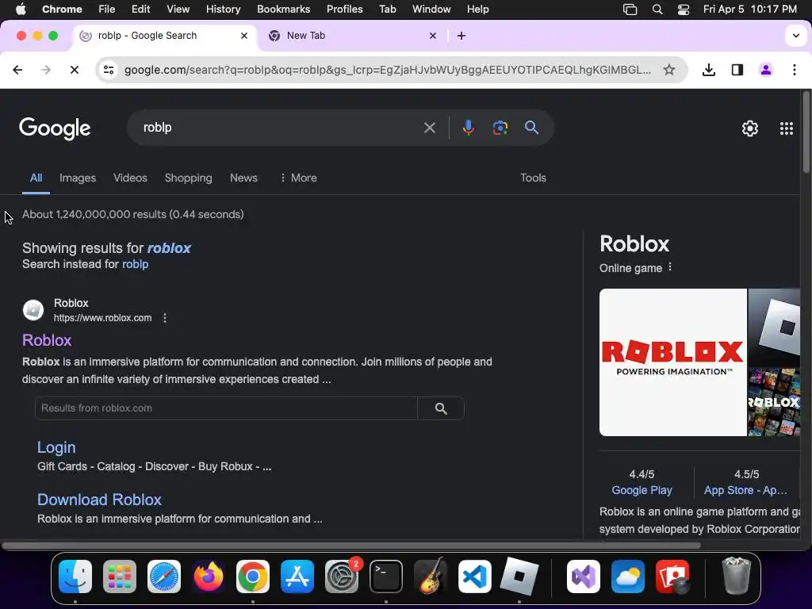Stop loading the page
The image size is (812, 609).
pos(74,70)
